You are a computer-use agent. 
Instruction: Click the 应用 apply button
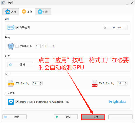click(93, 117)
